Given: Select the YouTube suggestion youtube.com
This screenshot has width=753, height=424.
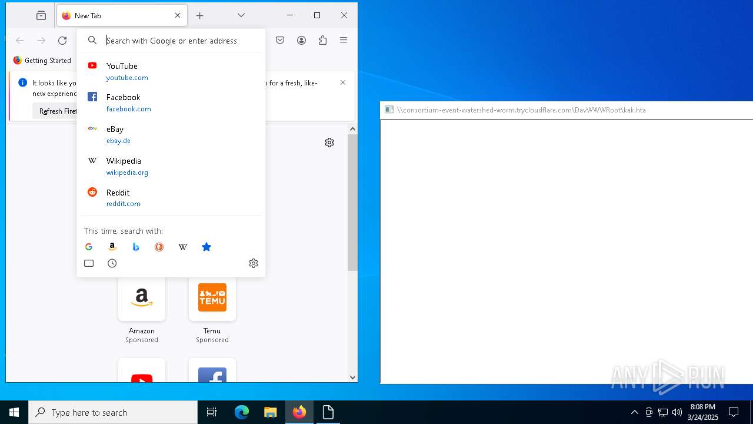Looking at the screenshot, I should click(x=171, y=71).
